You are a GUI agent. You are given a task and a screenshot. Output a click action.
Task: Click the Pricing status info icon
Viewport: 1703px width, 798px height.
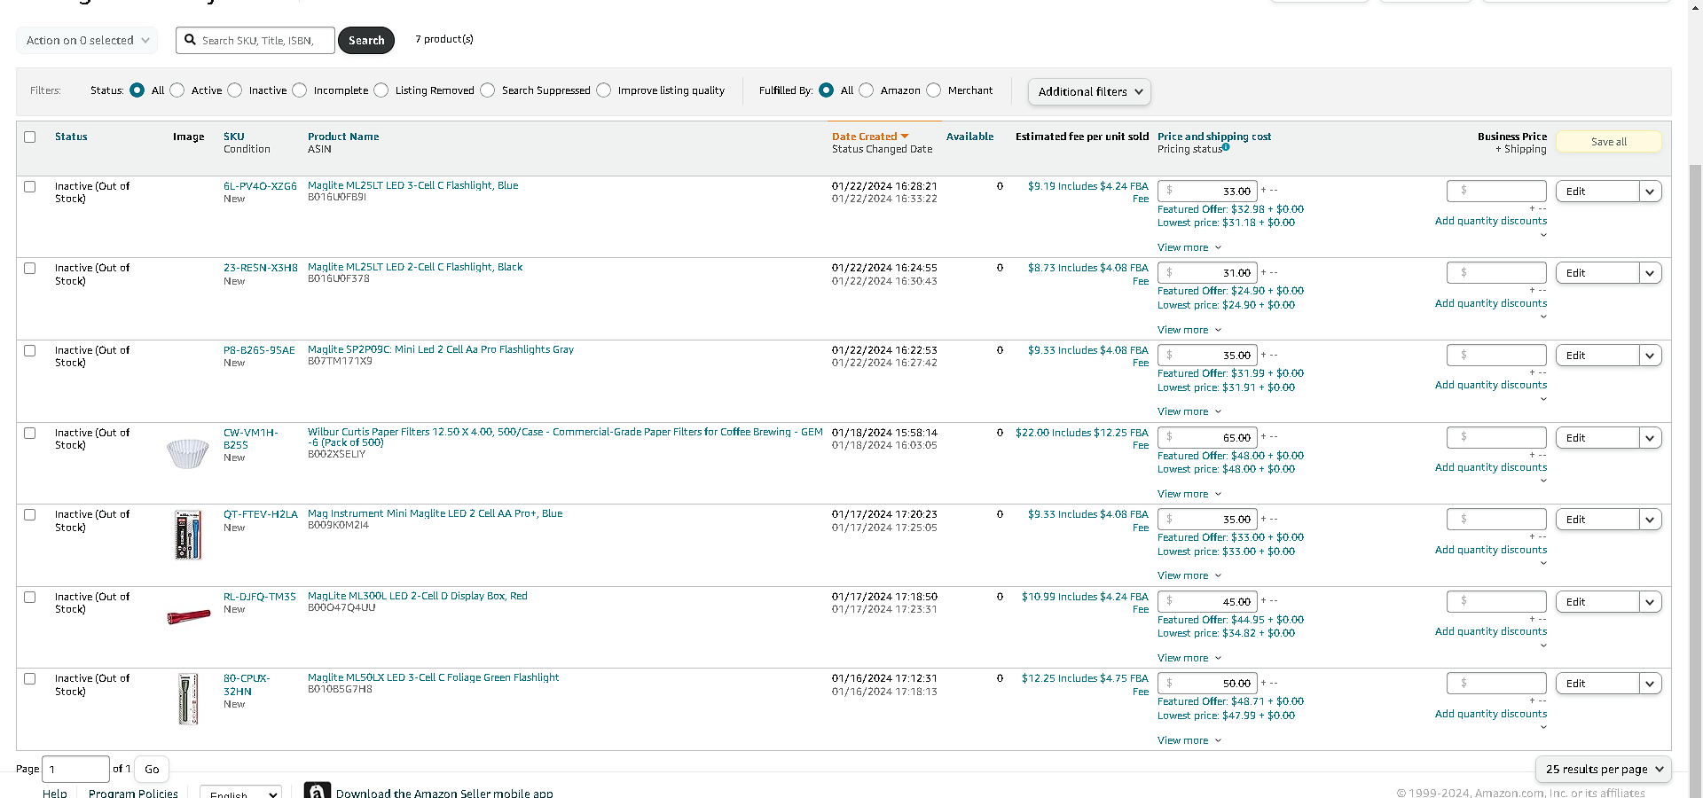(1226, 147)
